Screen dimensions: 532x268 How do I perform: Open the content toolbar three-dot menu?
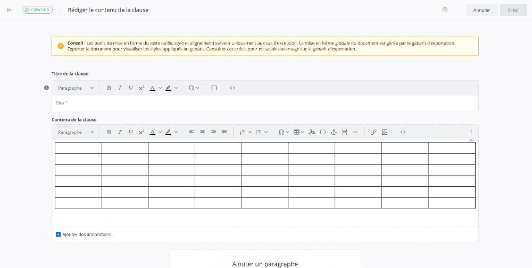[471, 132]
